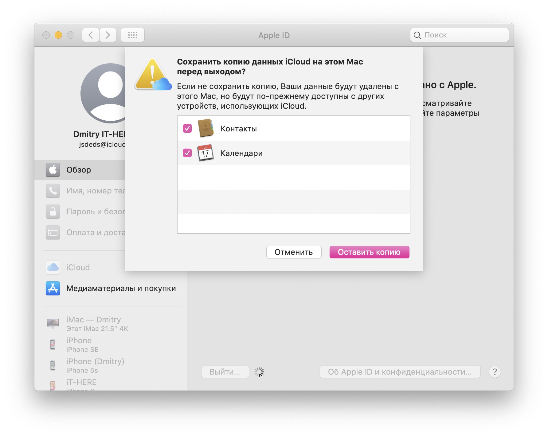Select the iPhone SE device
The width and height of the screenshot is (548, 436).
[111, 345]
